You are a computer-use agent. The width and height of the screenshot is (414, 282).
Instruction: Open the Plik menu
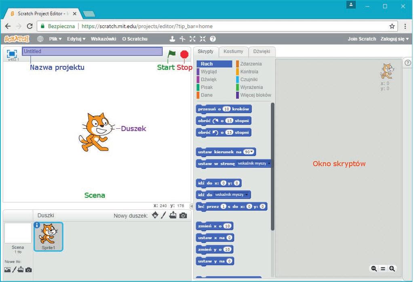click(x=55, y=39)
